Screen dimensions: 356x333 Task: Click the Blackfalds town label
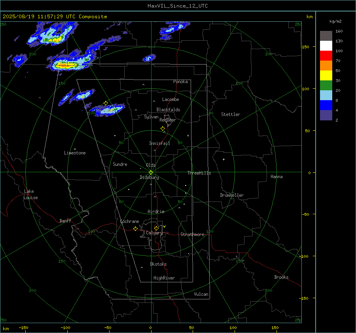(x=168, y=110)
